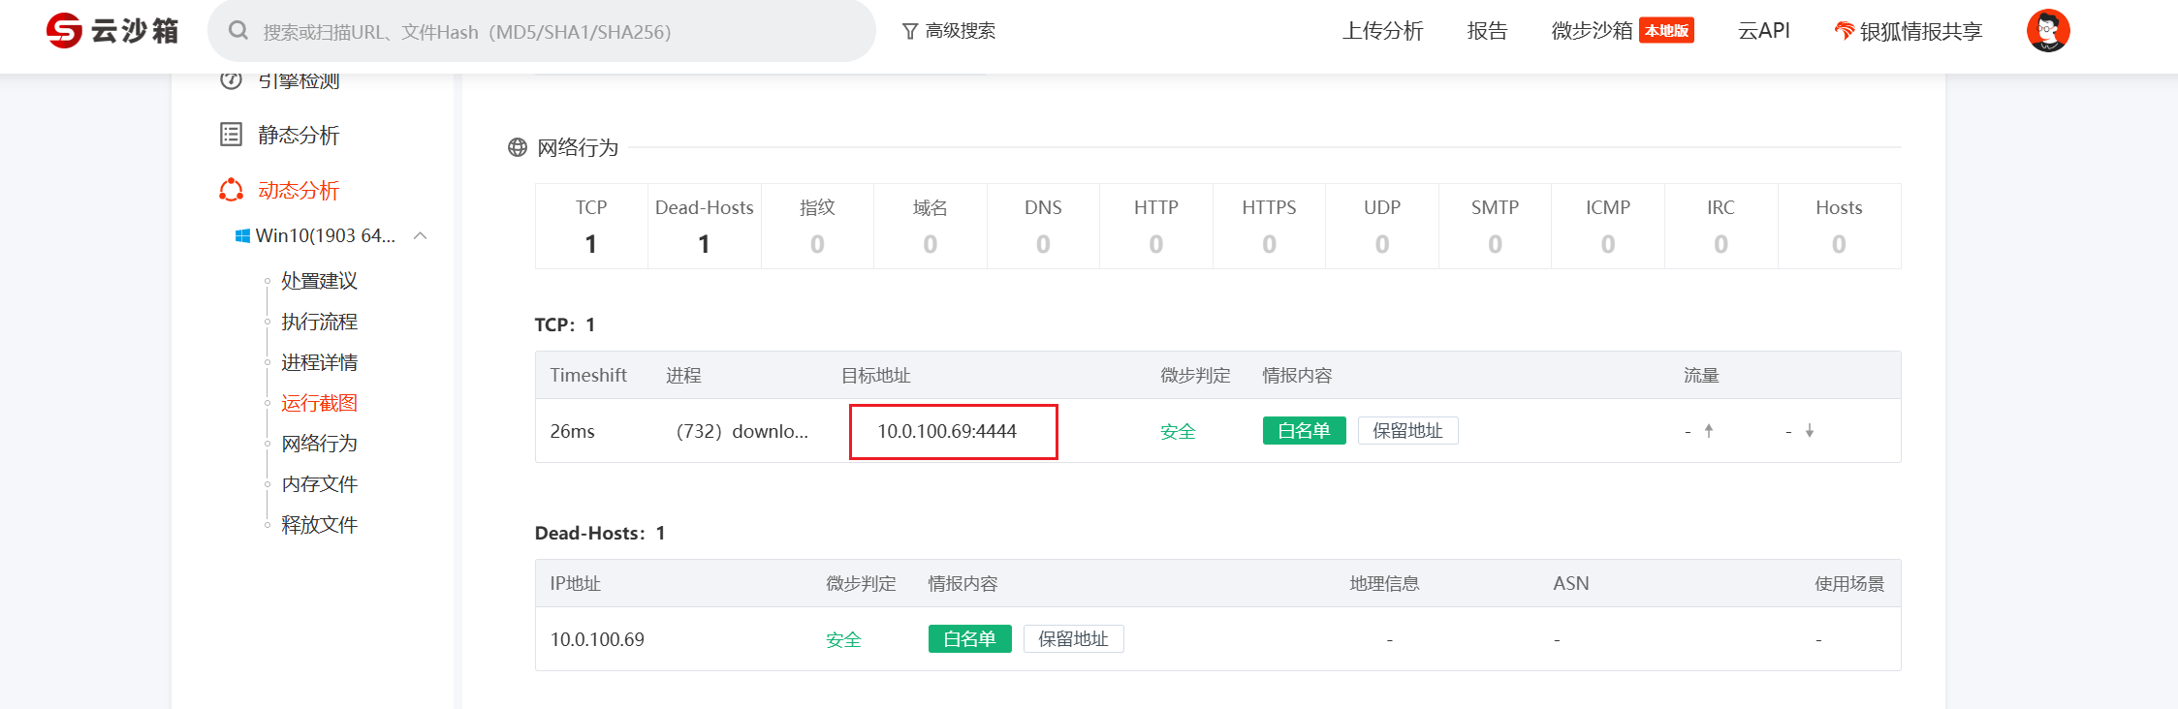Go to the 报告 menu item
The width and height of the screenshot is (2178, 709).
1487,31
